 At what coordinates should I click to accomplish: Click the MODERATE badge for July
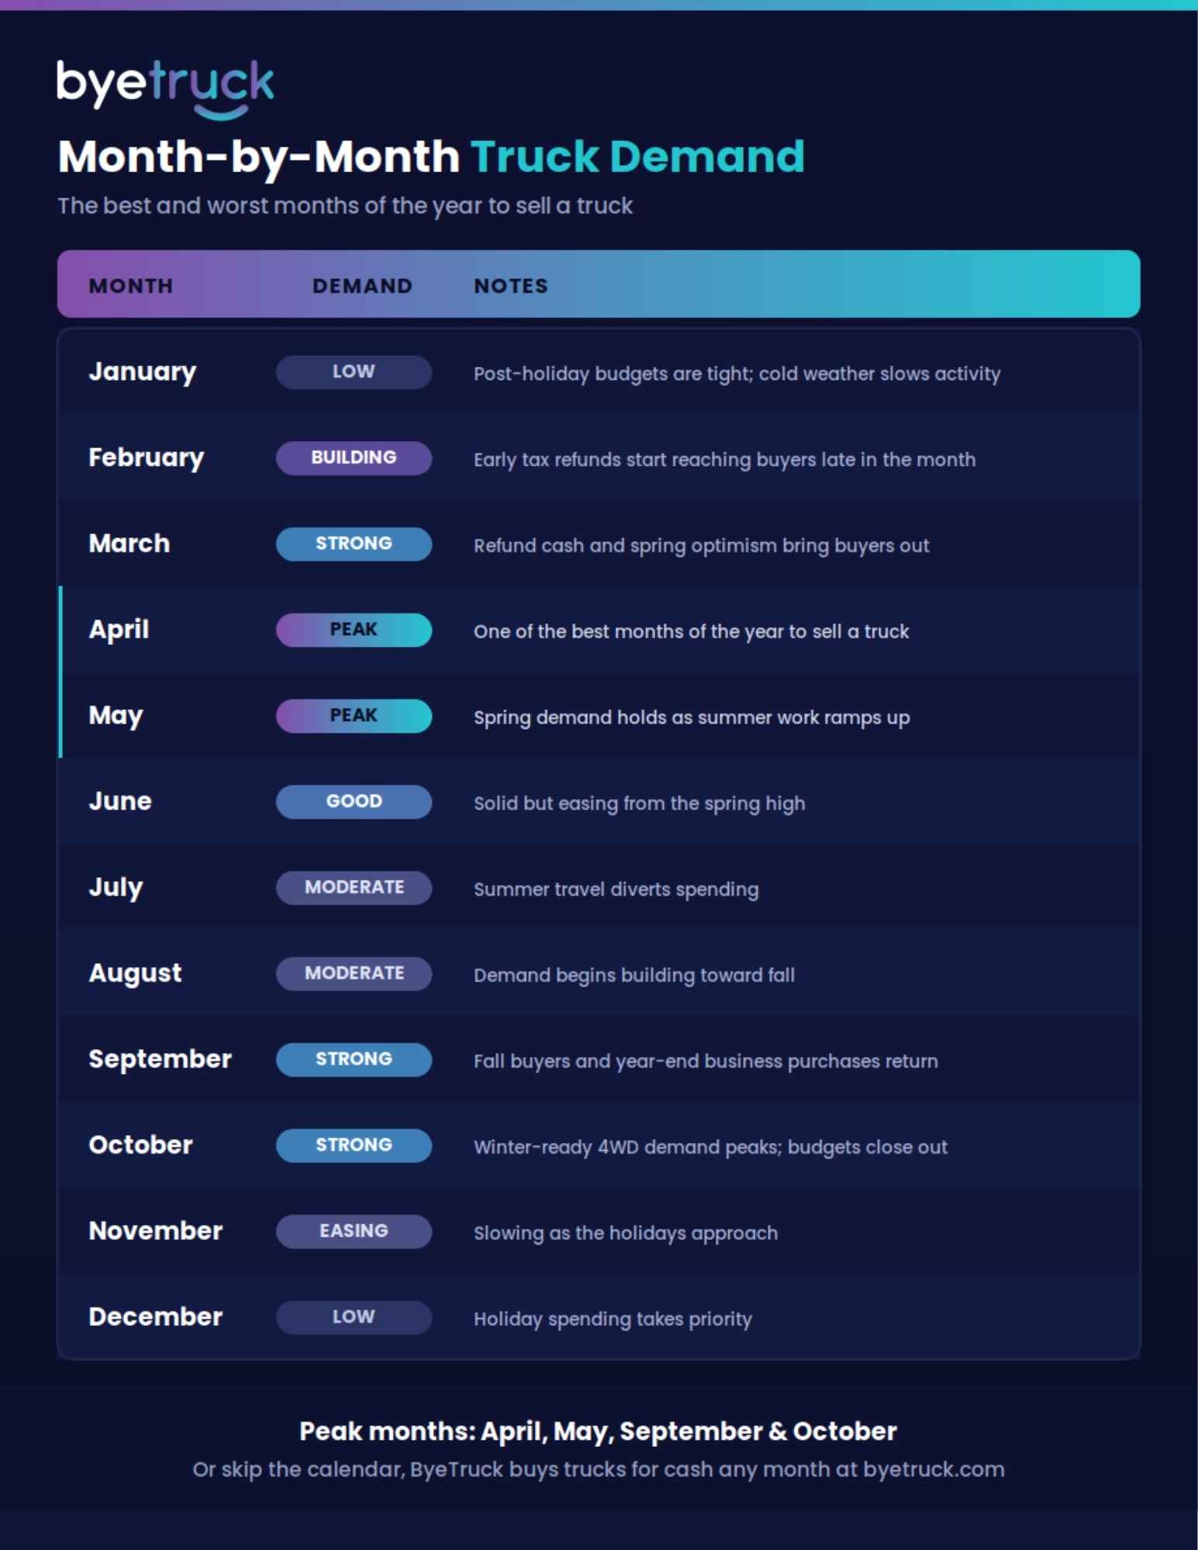(x=354, y=888)
